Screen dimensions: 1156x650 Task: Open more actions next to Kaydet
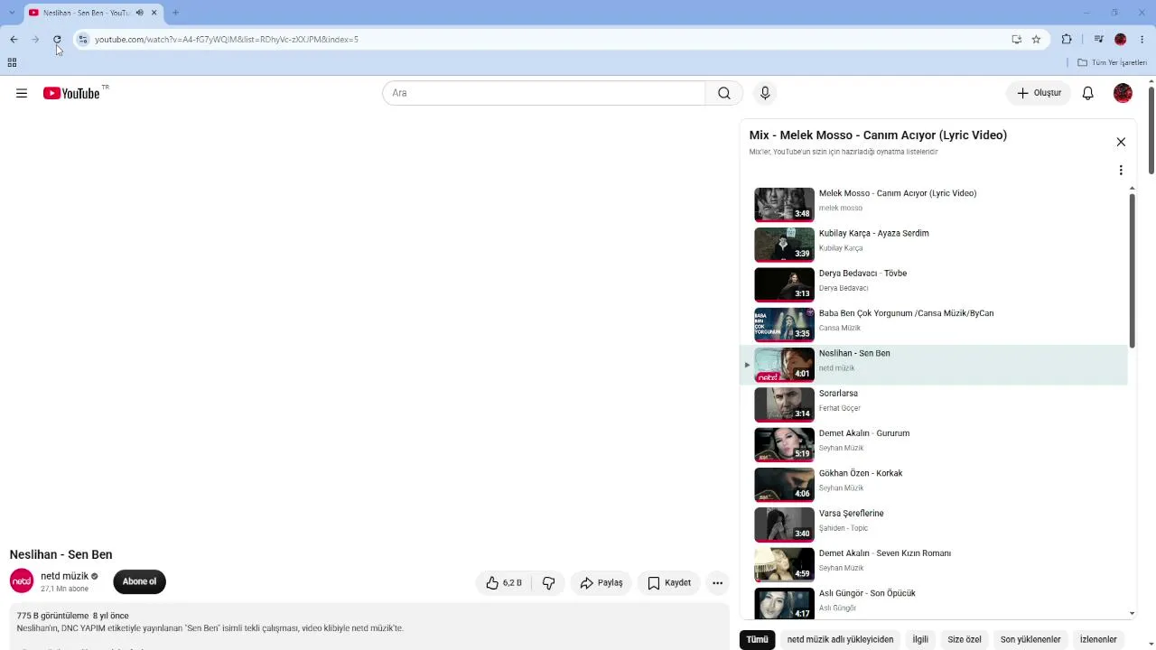tap(717, 583)
